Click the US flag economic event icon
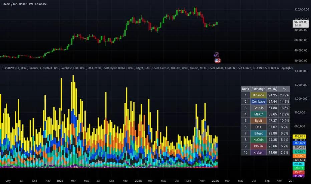The height and width of the screenshot is (184, 311). (217, 61)
